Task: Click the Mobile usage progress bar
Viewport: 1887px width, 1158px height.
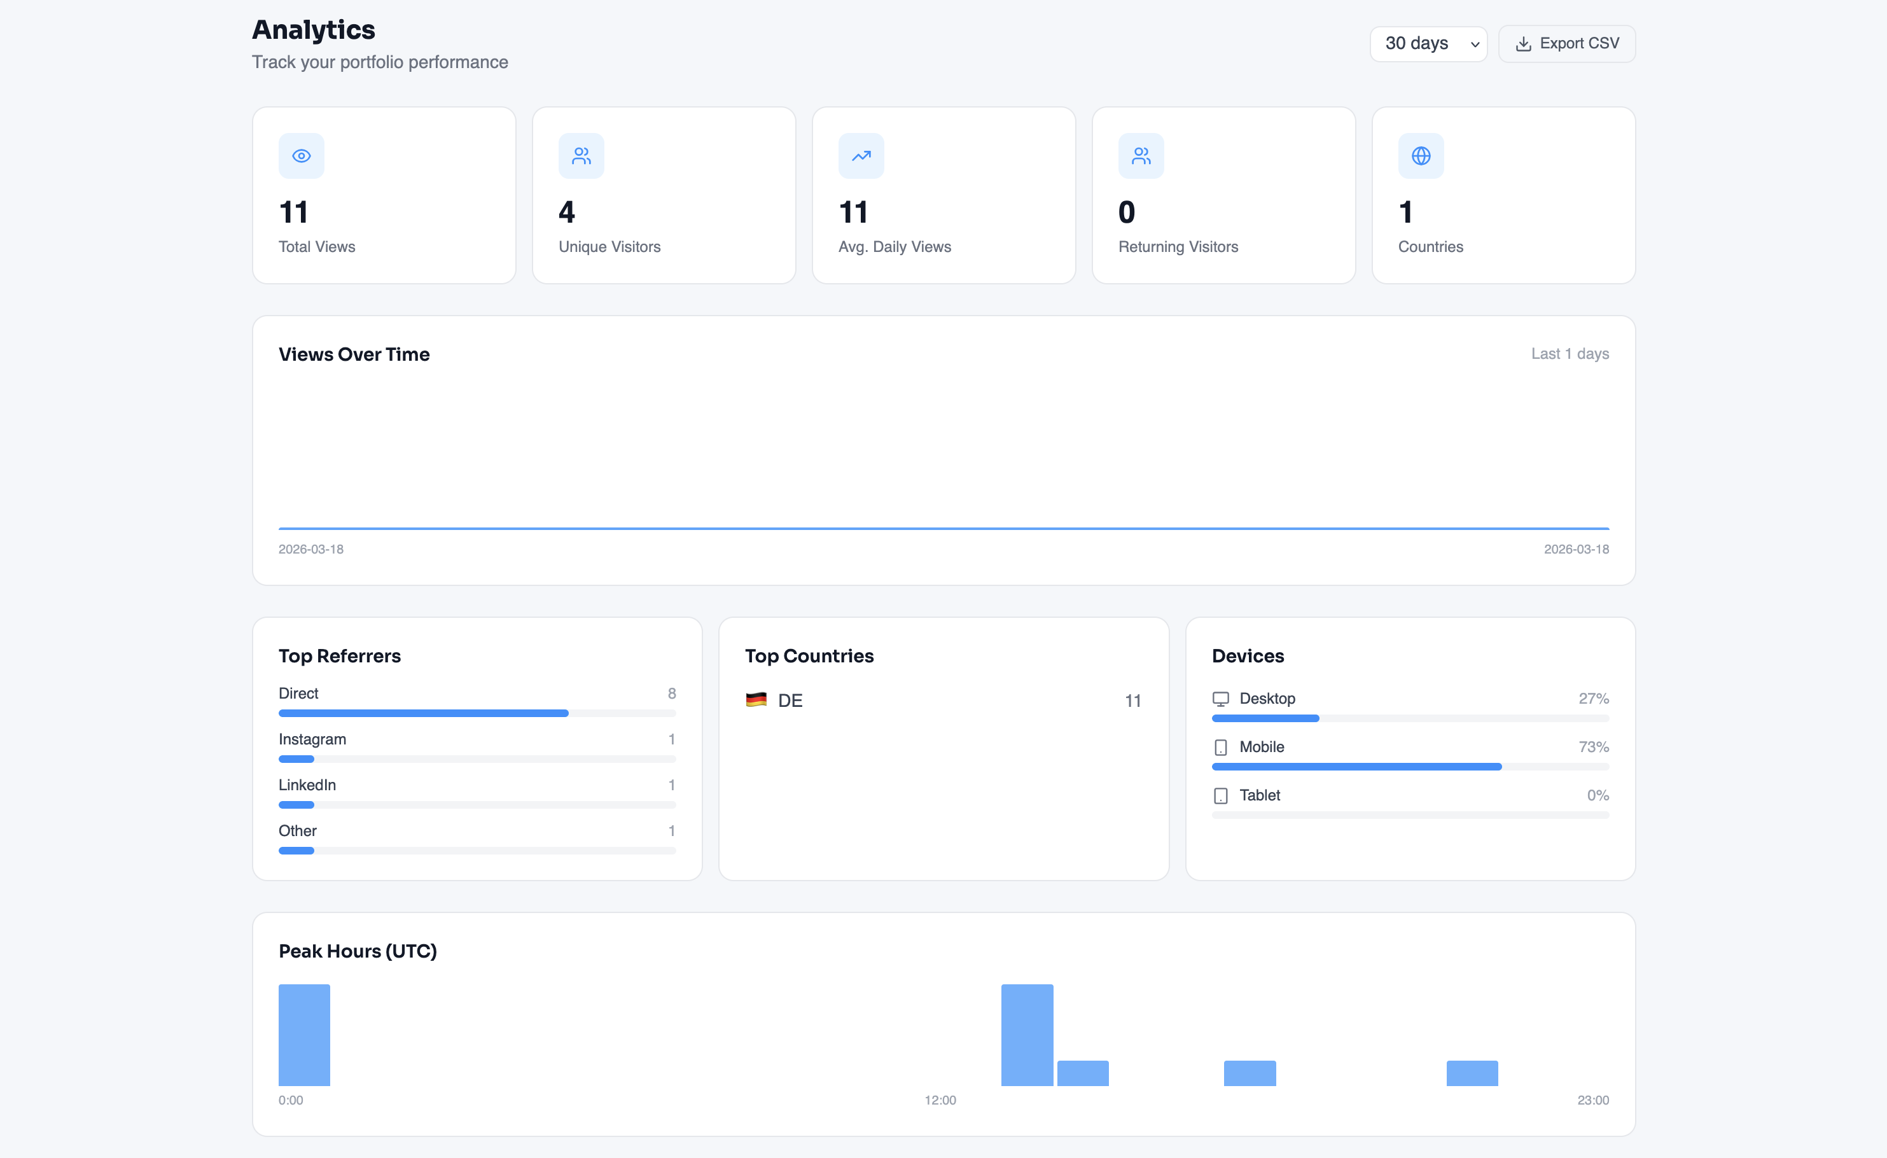Action: tap(1410, 767)
